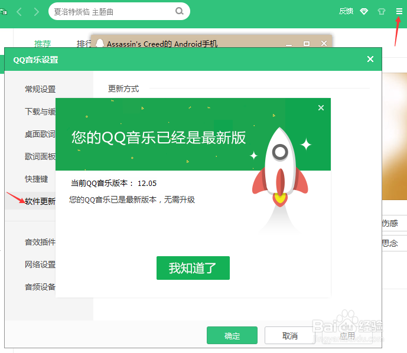Open the skin T-shirt icon

[381, 11]
